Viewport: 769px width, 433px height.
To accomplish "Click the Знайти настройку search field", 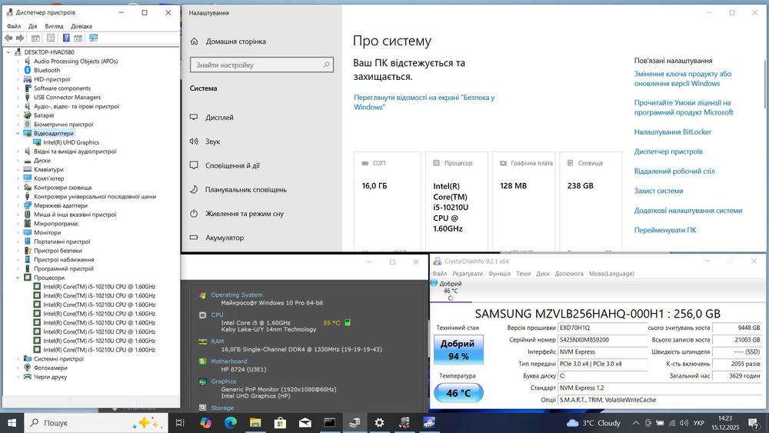I will point(262,65).
